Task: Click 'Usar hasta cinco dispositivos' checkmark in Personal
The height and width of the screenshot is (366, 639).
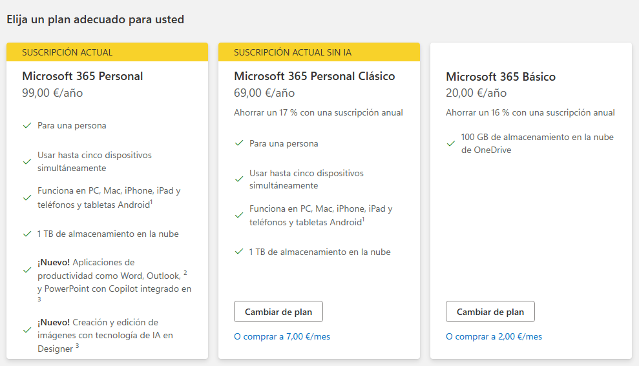Action: (x=27, y=161)
